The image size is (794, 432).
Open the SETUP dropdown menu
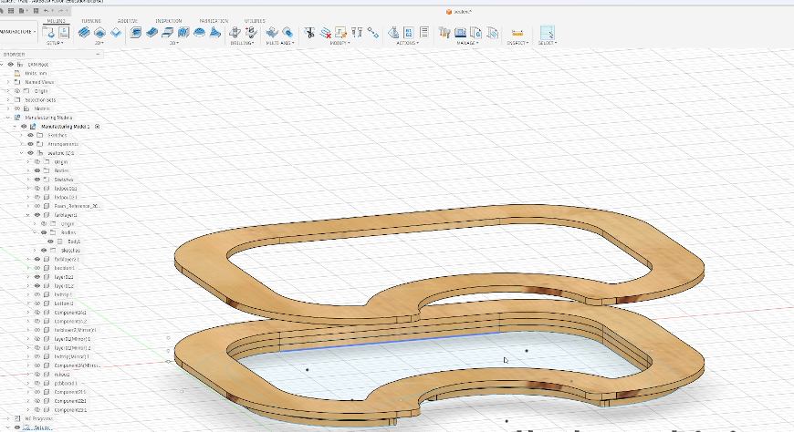[54, 43]
